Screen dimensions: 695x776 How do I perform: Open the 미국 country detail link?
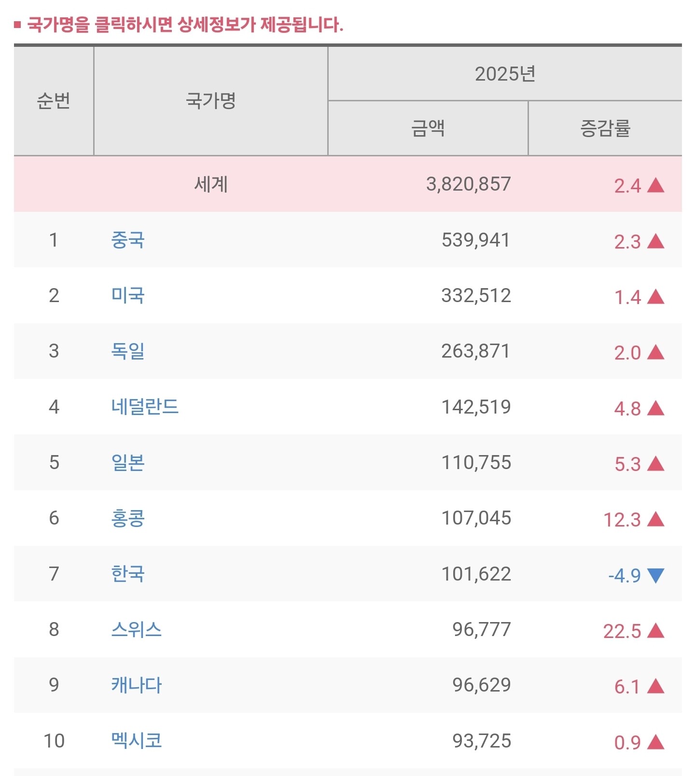[128, 295]
